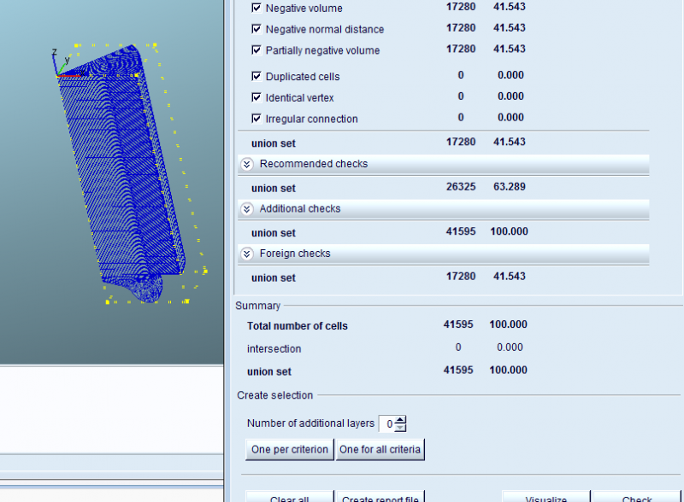Toggle the Irregular connection checkbox
Image resolution: width=684 pixels, height=502 pixels.
coord(256,119)
